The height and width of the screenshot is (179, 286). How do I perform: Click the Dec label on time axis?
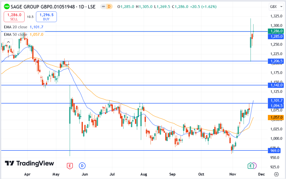261,174
